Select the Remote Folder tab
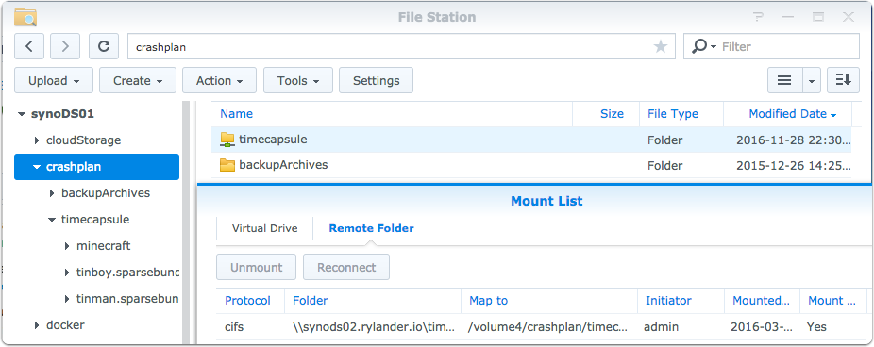The height and width of the screenshot is (347, 874). pyautogui.click(x=371, y=228)
